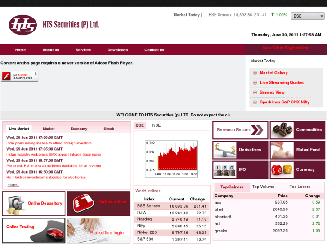Open the BSE exchange dropdown
Viewport: 327px width, 245px height.
[308, 16]
